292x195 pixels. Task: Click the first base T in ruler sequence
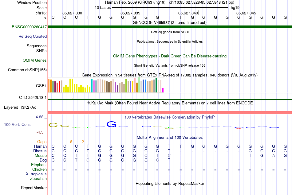coord(88,17)
